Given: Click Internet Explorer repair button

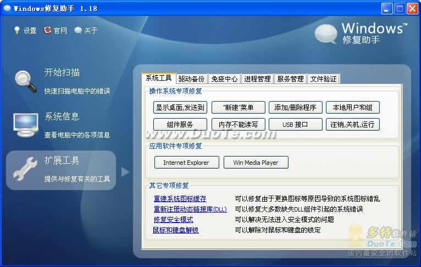Looking at the screenshot, I should [x=187, y=163].
